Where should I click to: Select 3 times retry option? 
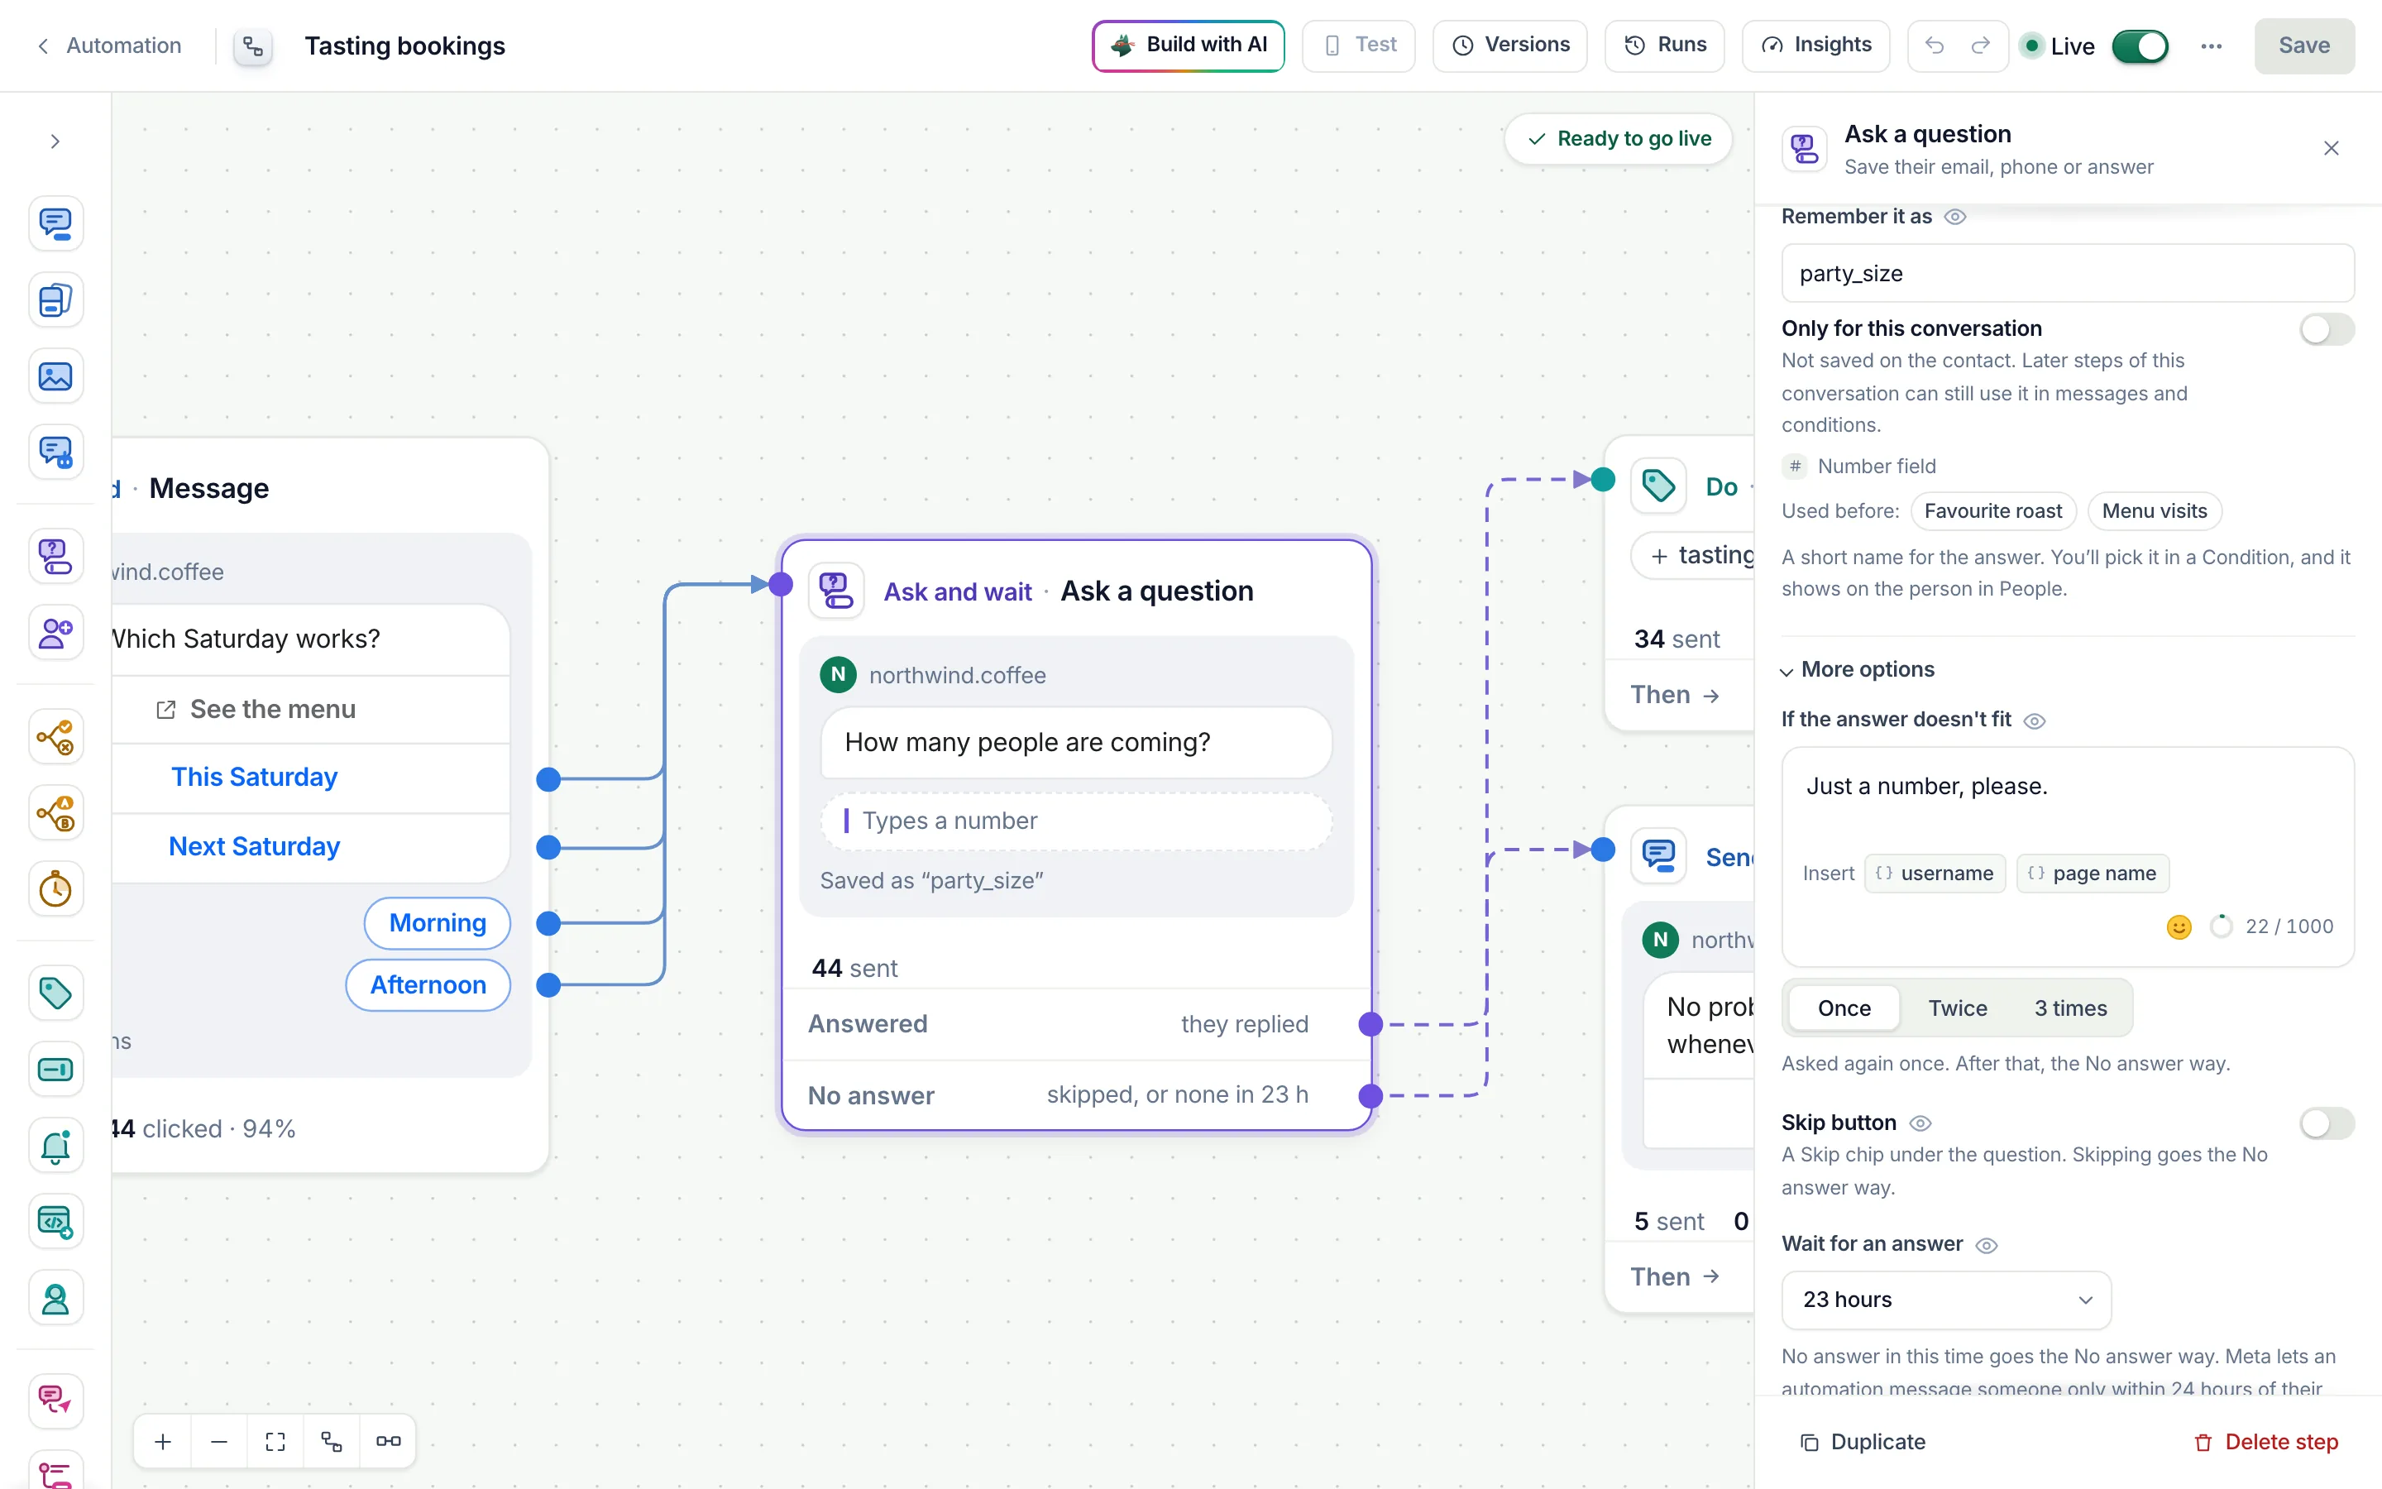[x=2070, y=1008]
